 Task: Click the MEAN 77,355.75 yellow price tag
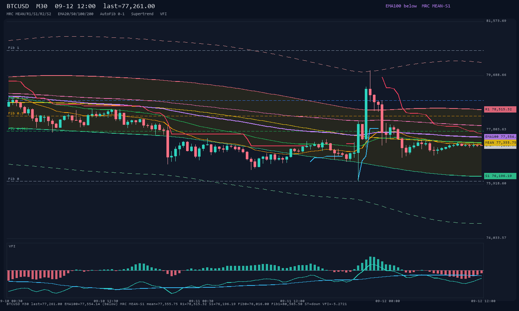click(x=500, y=142)
